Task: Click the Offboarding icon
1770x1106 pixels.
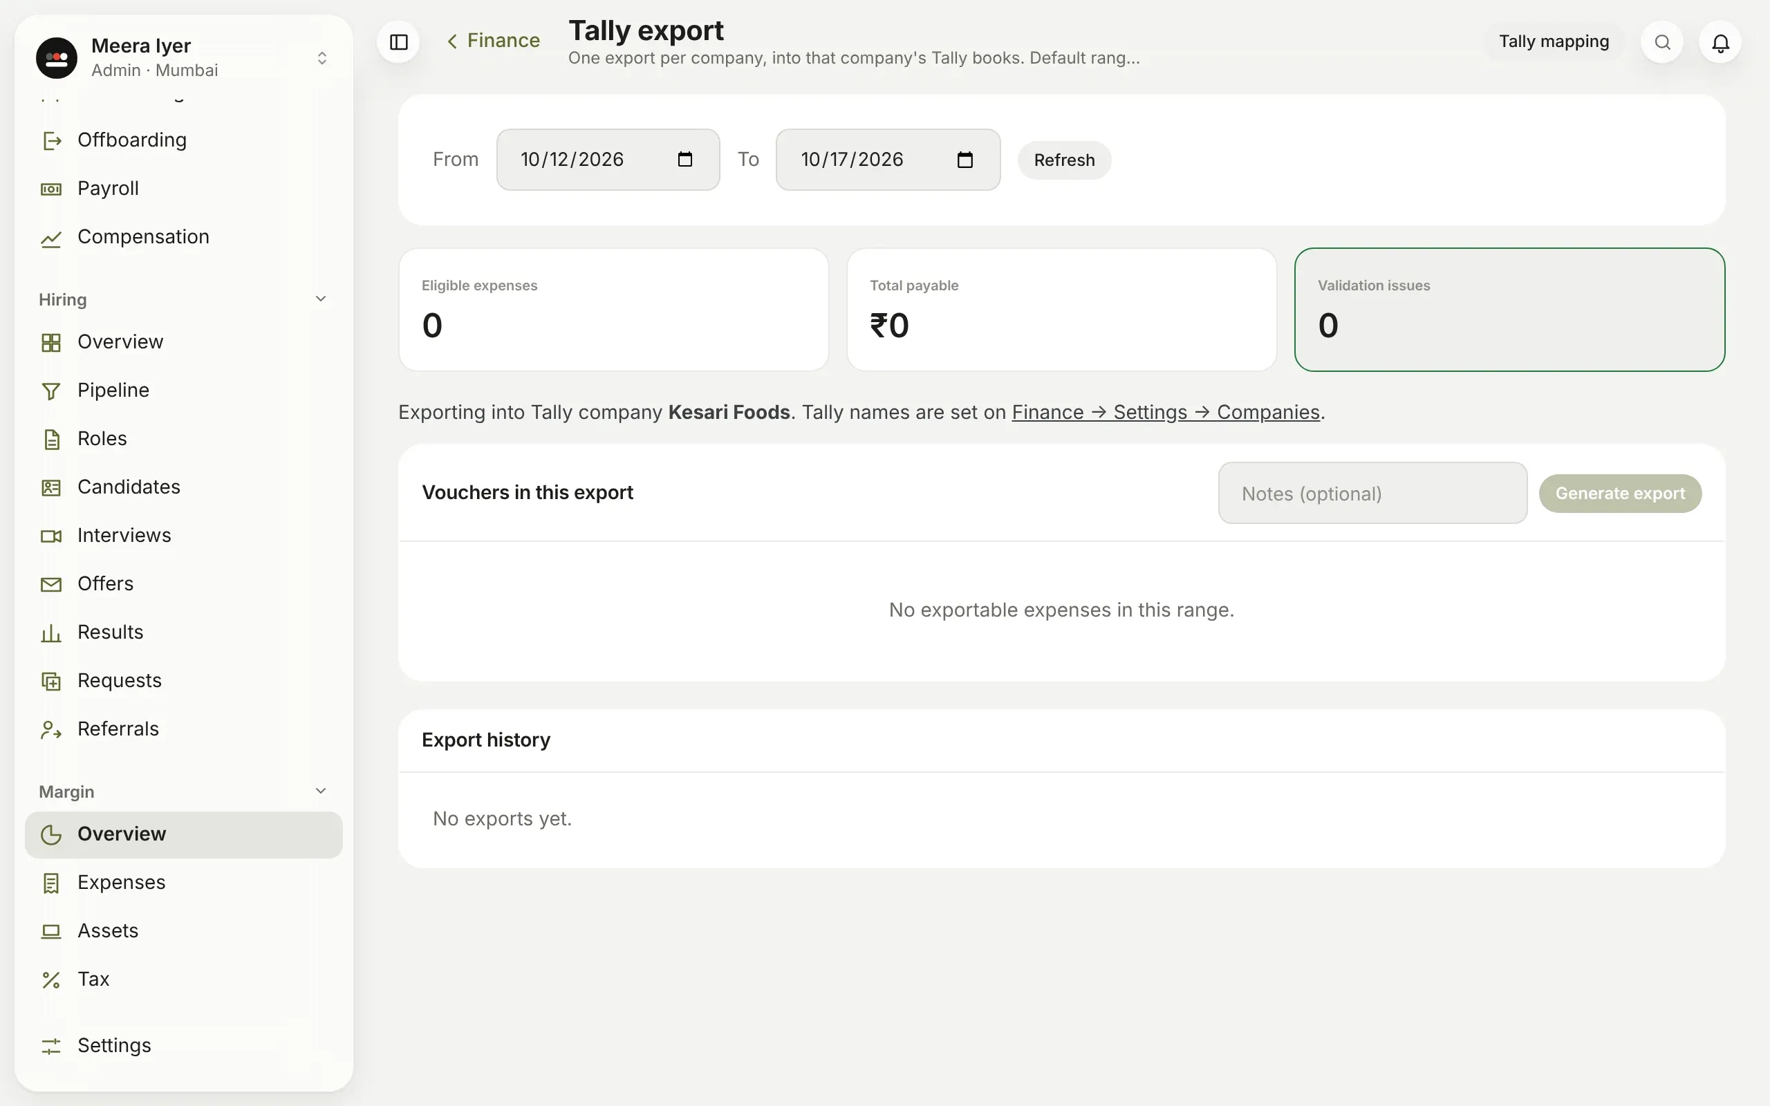Action: click(51, 140)
